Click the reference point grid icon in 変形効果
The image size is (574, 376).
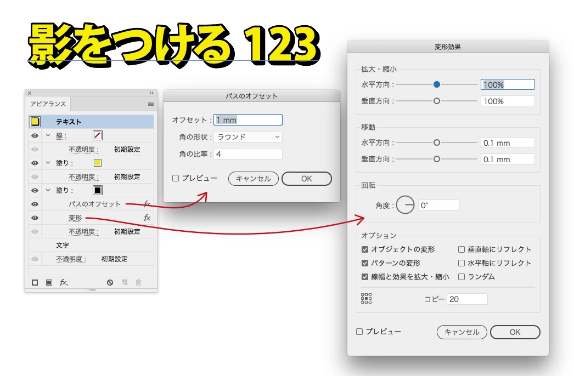(366, 299)
